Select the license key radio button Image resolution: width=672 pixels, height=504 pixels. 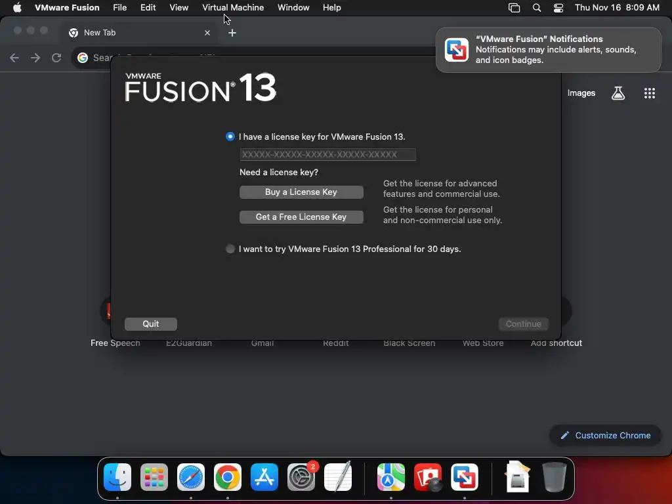[230, 136]
